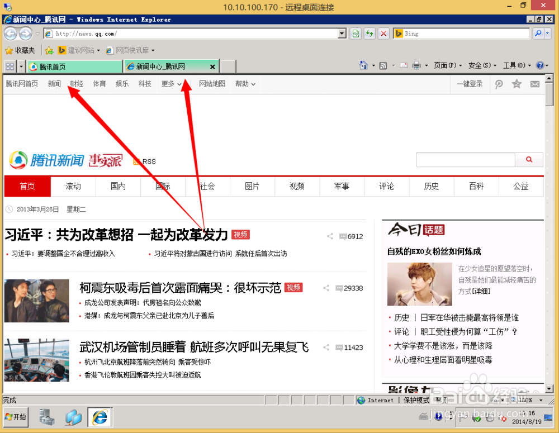
Task: Click Internet Explorer icon in taskbar
Action: coord(100,417)
